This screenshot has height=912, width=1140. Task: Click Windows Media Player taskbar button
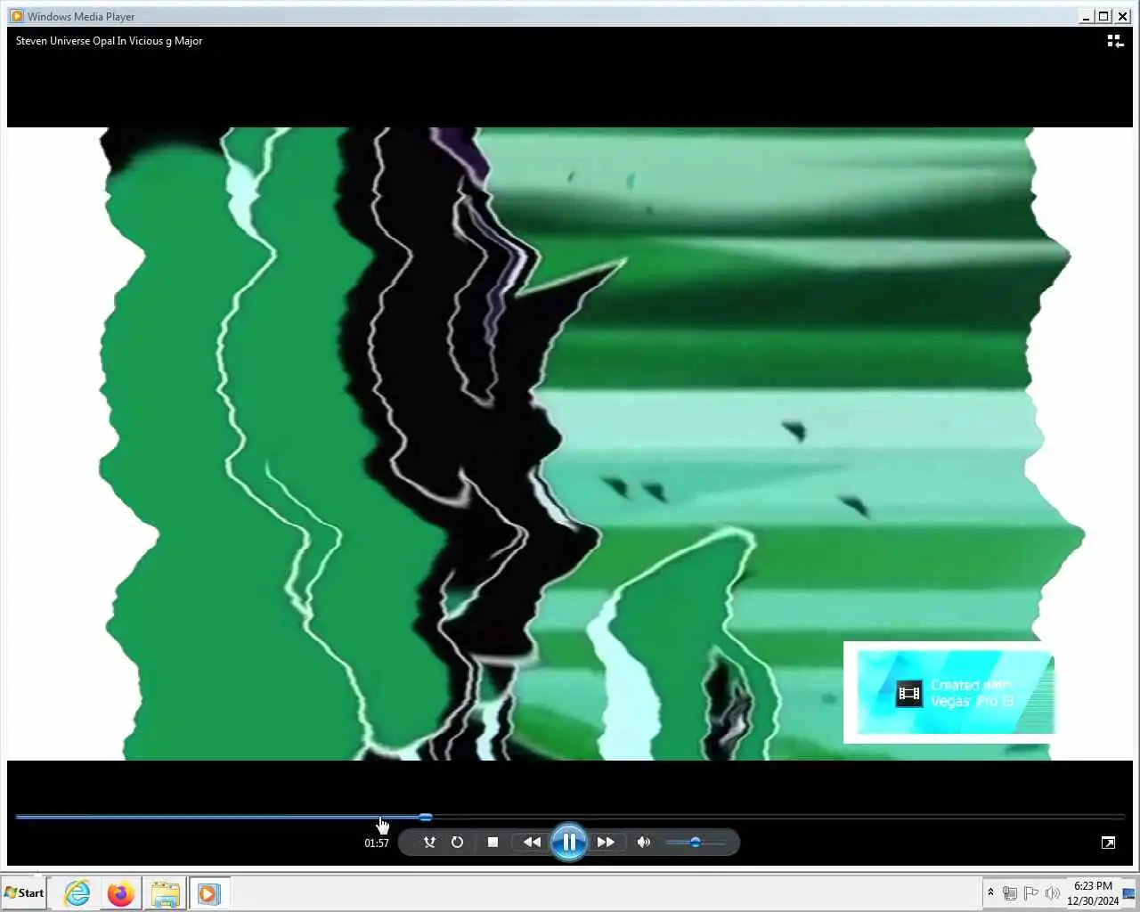tap(209, 892)
